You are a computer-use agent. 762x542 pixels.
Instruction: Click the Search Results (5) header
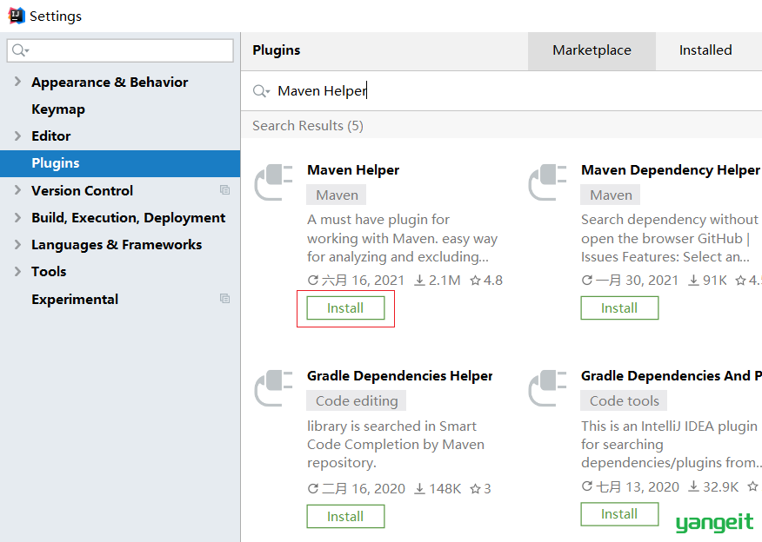(x=308, y=126)
